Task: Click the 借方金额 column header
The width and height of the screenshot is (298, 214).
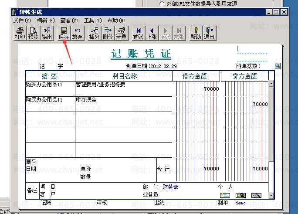Action: coord(196,76)
